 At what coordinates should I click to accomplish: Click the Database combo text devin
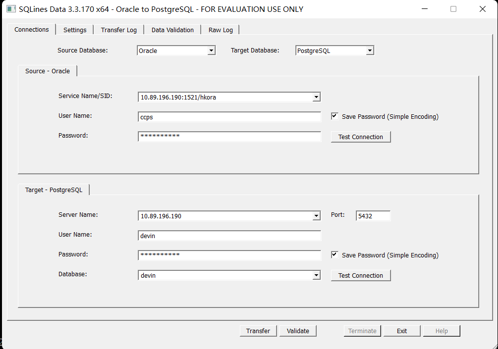(x=148, y=276)
